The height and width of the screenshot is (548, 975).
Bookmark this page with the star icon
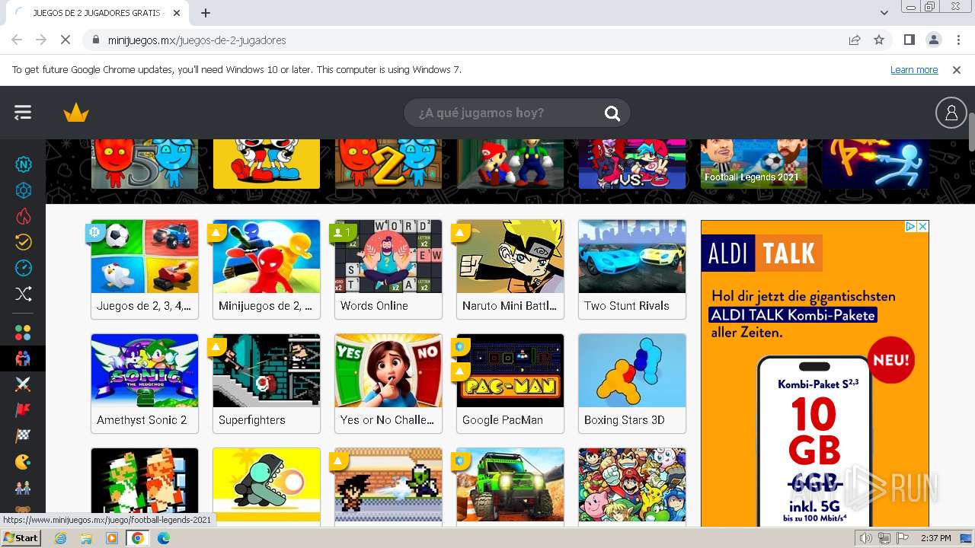point(879,40)
